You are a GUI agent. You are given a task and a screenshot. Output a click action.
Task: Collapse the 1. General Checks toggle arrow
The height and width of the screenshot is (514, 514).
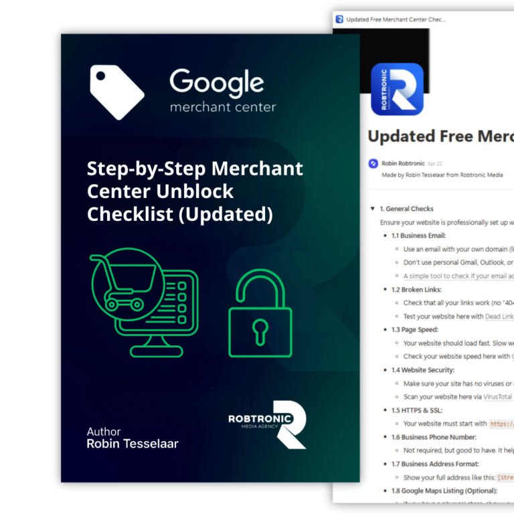pos(373,209)
